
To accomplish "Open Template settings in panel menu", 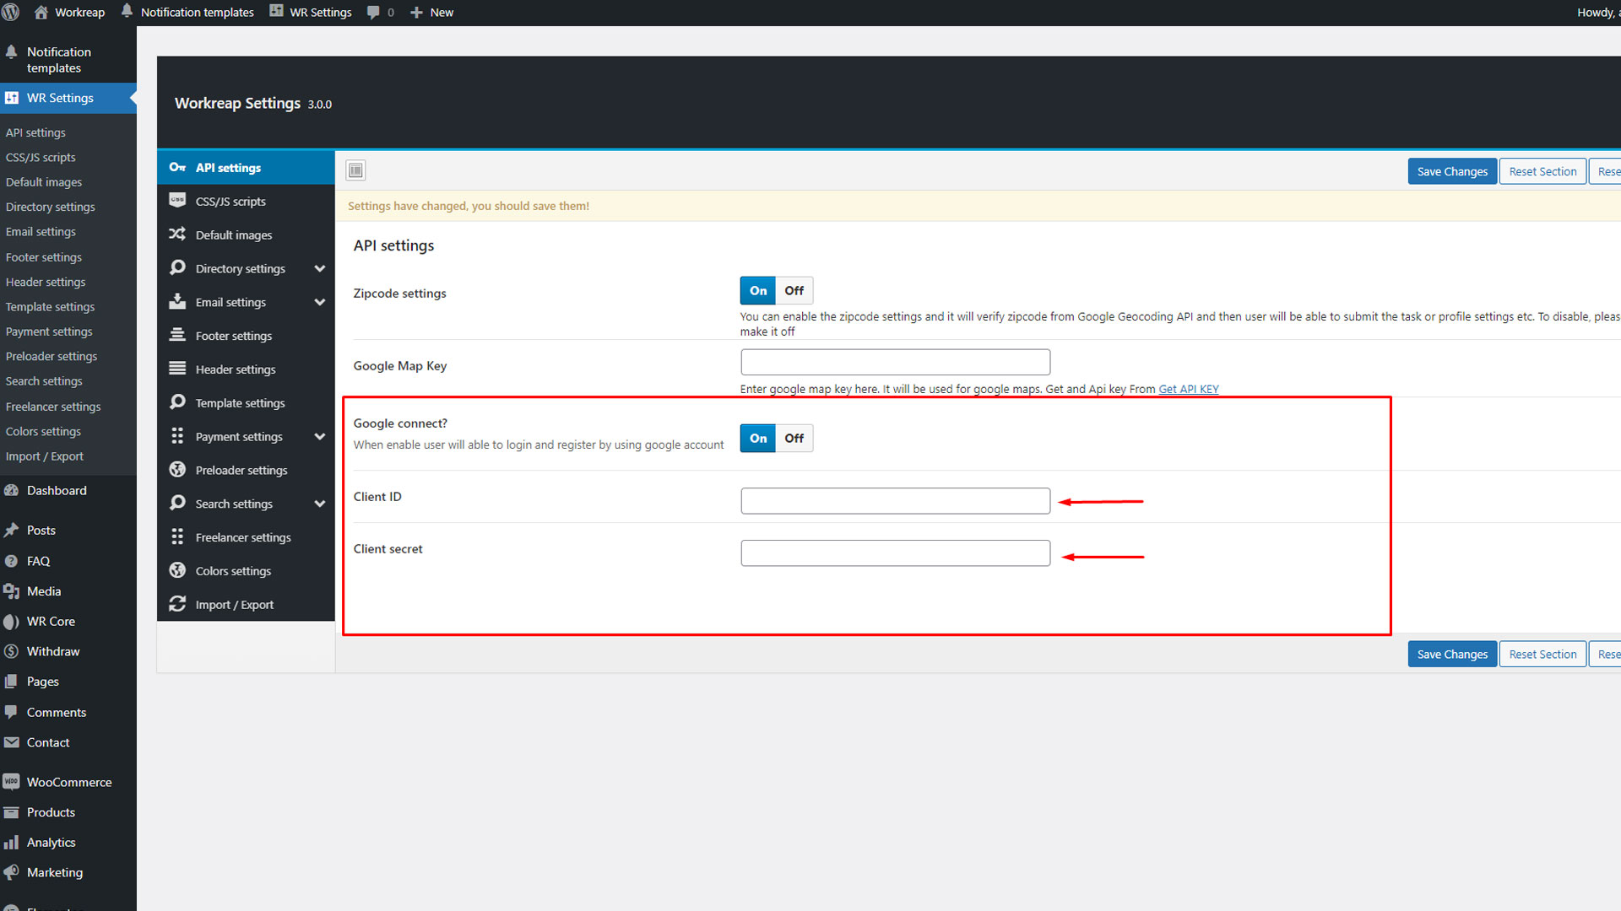I will tap(240, 403).
